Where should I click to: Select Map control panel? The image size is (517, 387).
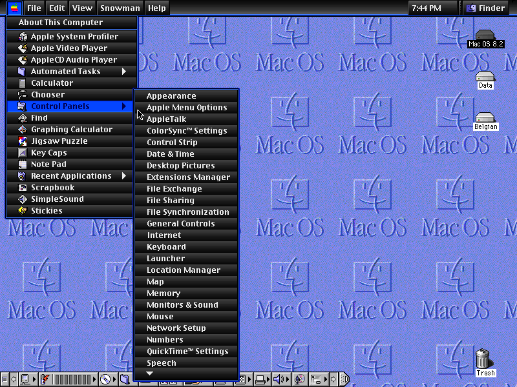186,282
